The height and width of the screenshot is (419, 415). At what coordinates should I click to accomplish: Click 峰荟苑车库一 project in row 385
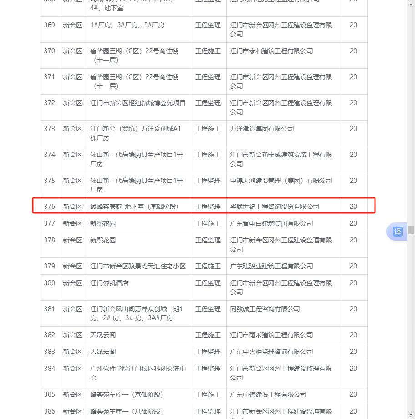(x=127, y=394)
